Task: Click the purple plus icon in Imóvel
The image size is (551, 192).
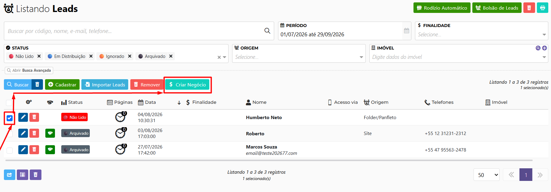Action: tap(544, 48)
